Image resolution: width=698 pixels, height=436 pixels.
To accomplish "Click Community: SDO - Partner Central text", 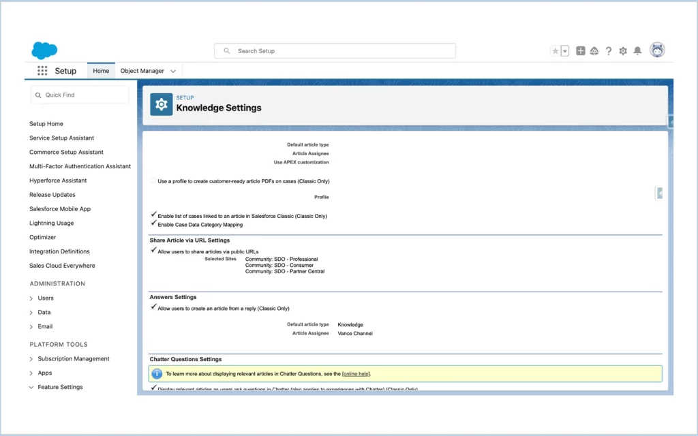I will [285, 271].
